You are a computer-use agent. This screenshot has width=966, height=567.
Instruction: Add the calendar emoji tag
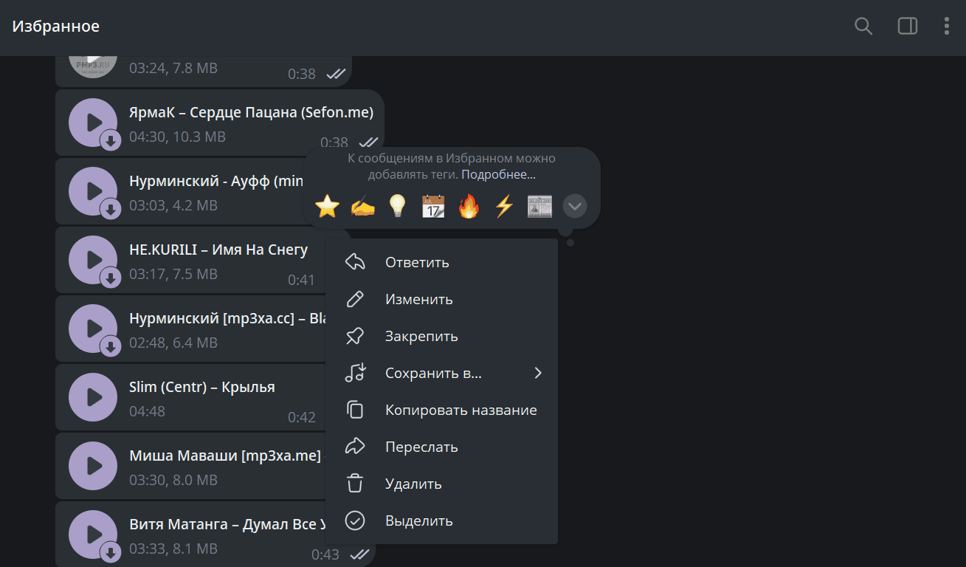[433, 206]
